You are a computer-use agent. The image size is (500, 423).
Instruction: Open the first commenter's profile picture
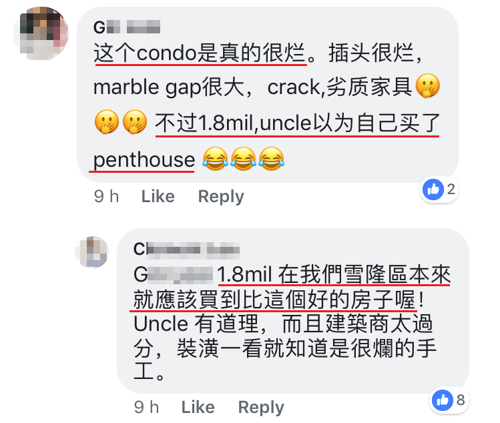(41, 33)
